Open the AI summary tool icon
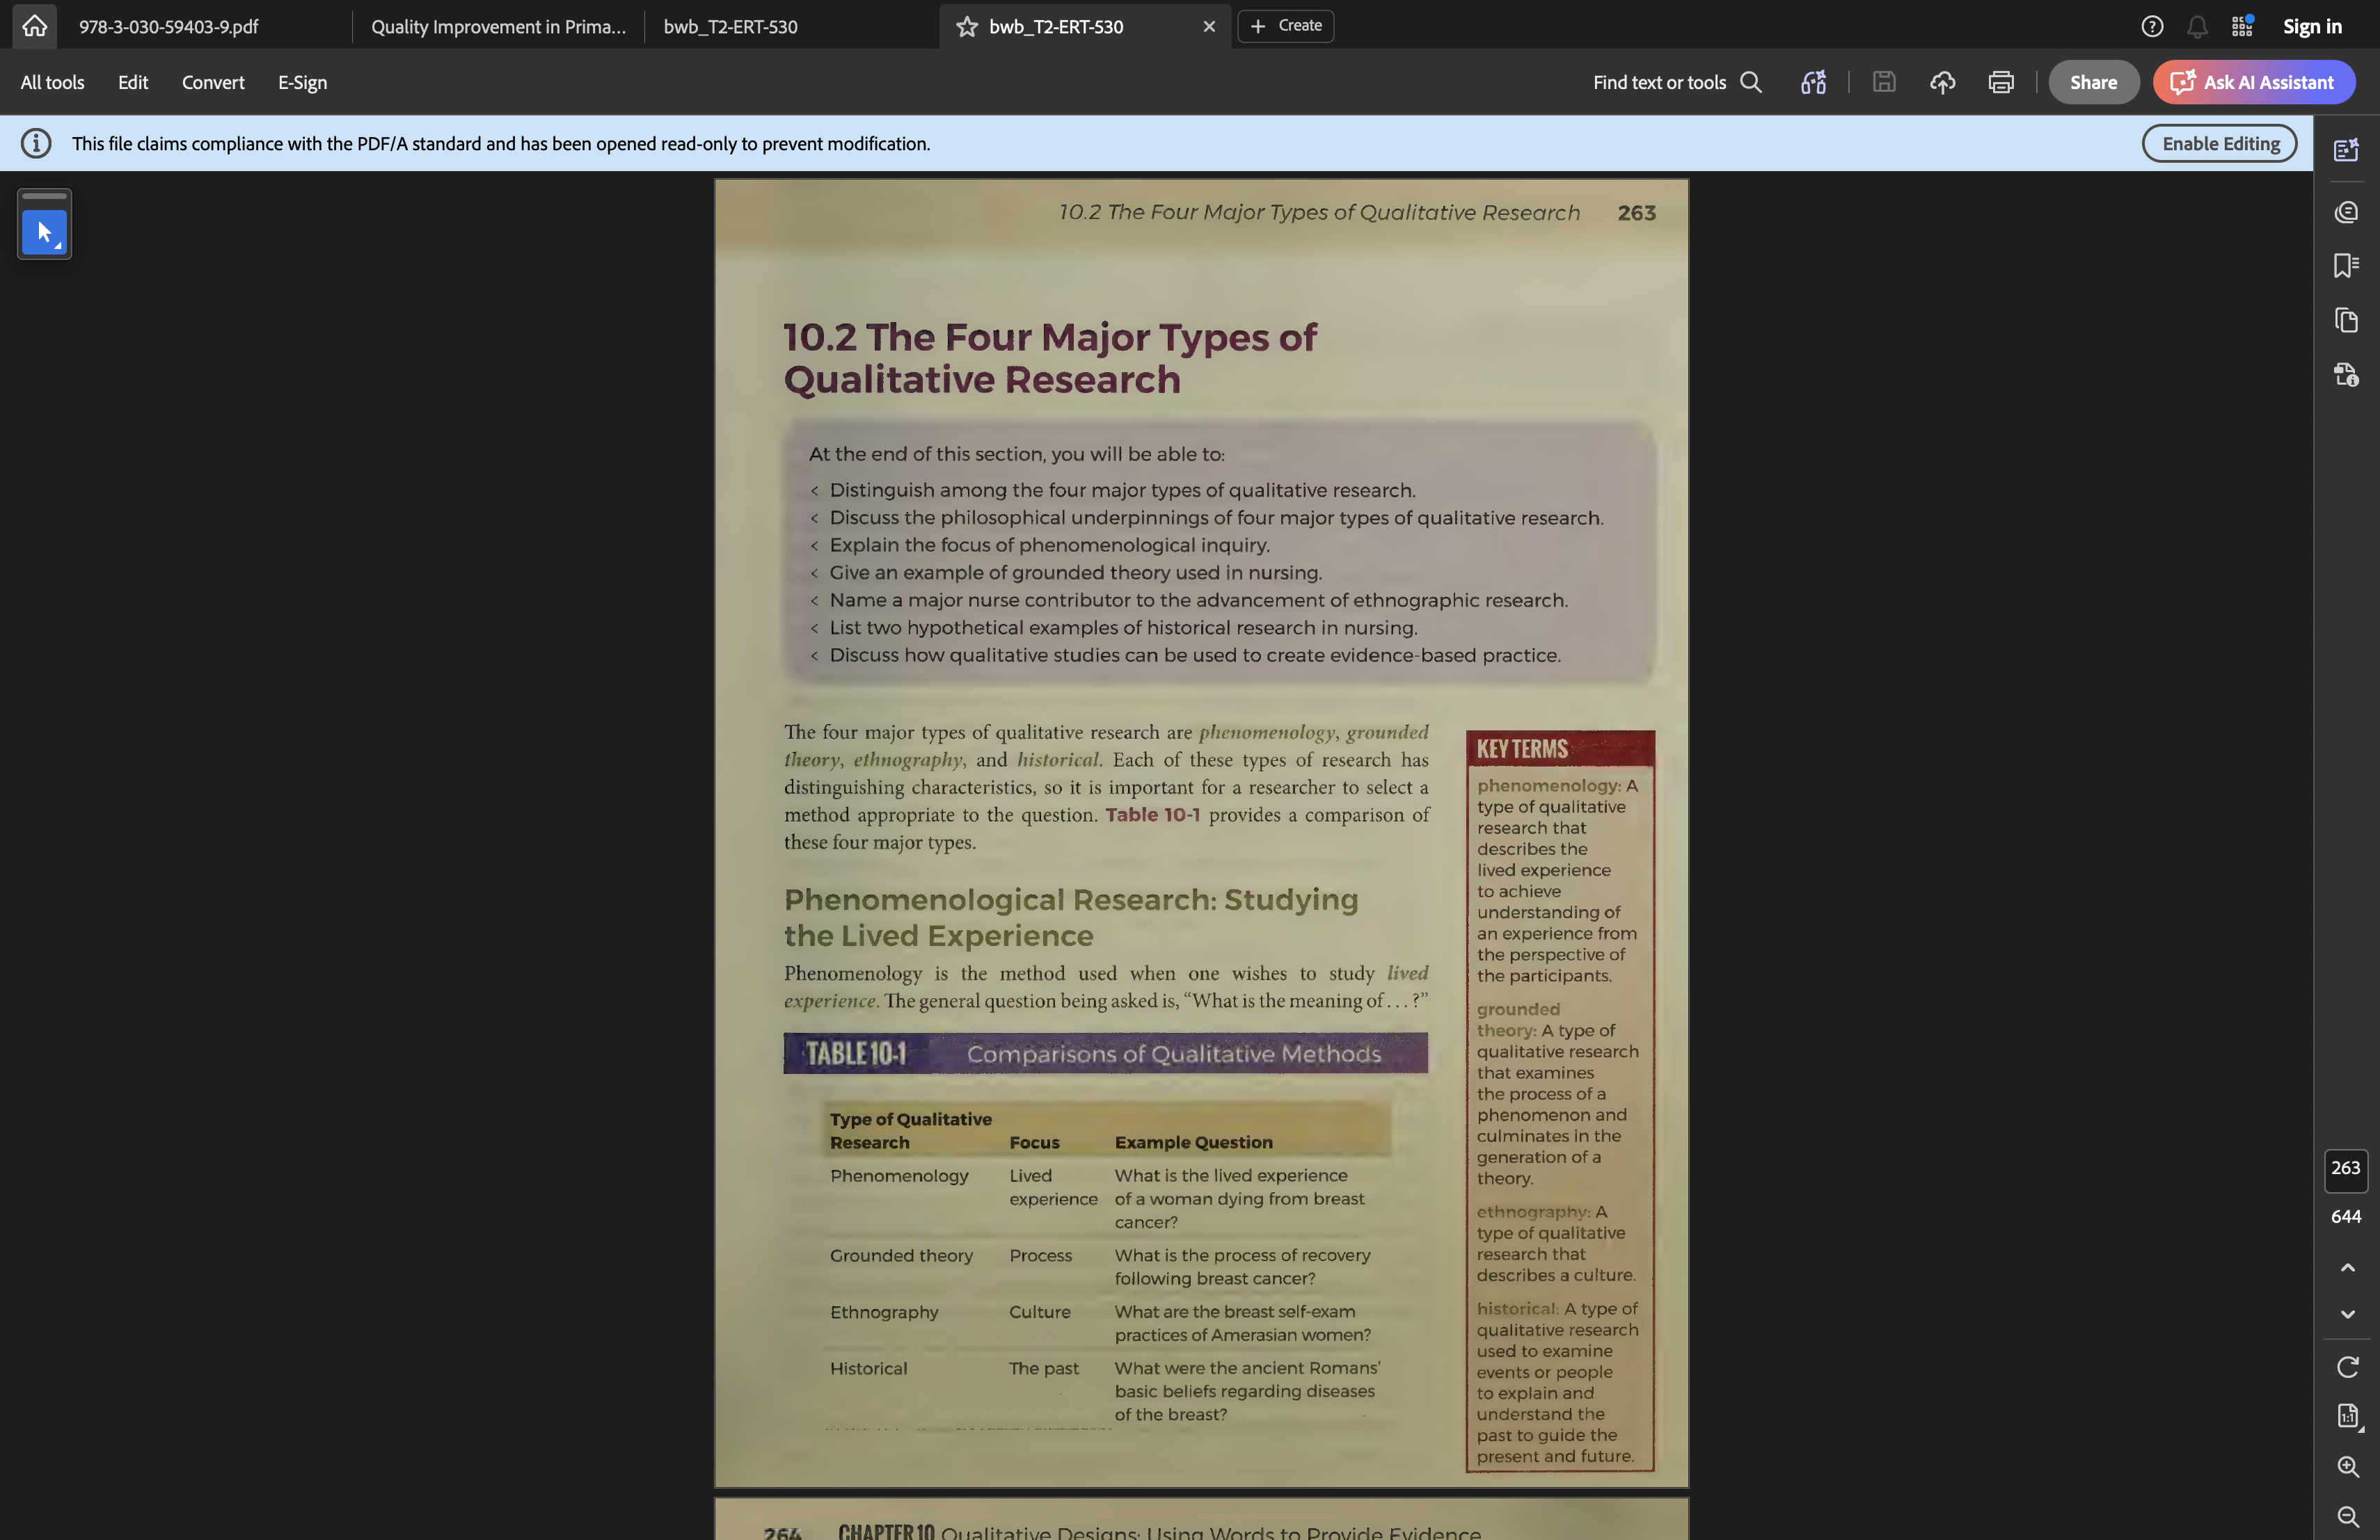Image resolution: width=2380 pixels, height=1540 pixels. tap(1813, 82)
